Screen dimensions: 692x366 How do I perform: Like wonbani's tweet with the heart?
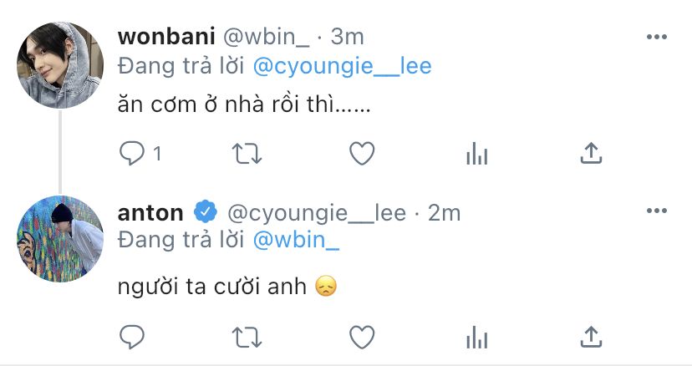coord(362,153)
